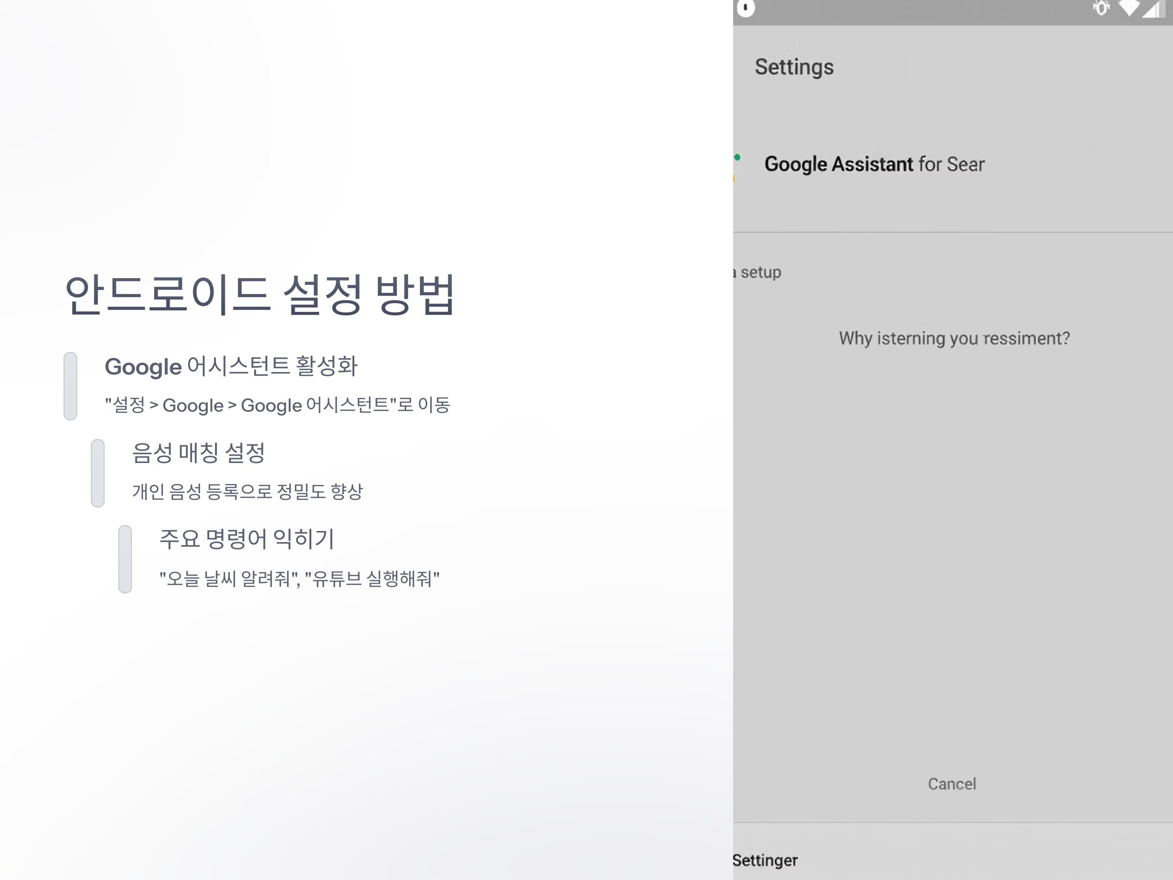The image size is (1173, 880).
Task: Select the 음성 매칭 설정 heading
Action: tap(198, 452)
